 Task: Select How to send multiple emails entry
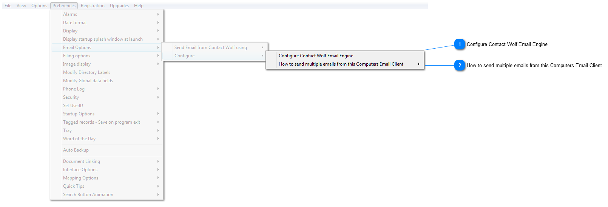pyautogui.click(x=345, y=64)
